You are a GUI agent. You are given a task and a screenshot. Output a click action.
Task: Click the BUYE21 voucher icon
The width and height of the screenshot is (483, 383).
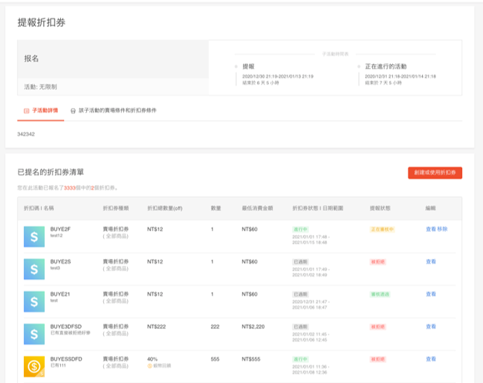pos(35,301)
